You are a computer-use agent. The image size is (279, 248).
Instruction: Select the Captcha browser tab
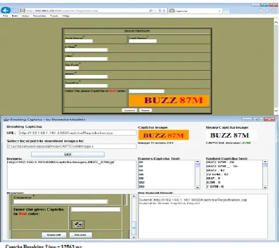(195, 11)
